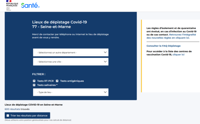Image resolution: width=200 pixels, height=124 pixels.
Task: Click the geolocation note under sort button
Action: 38,120
